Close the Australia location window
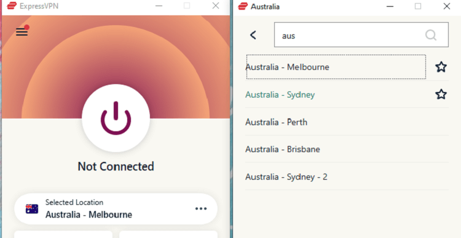Viewport: 461px width, 238px height. [447, 6]
